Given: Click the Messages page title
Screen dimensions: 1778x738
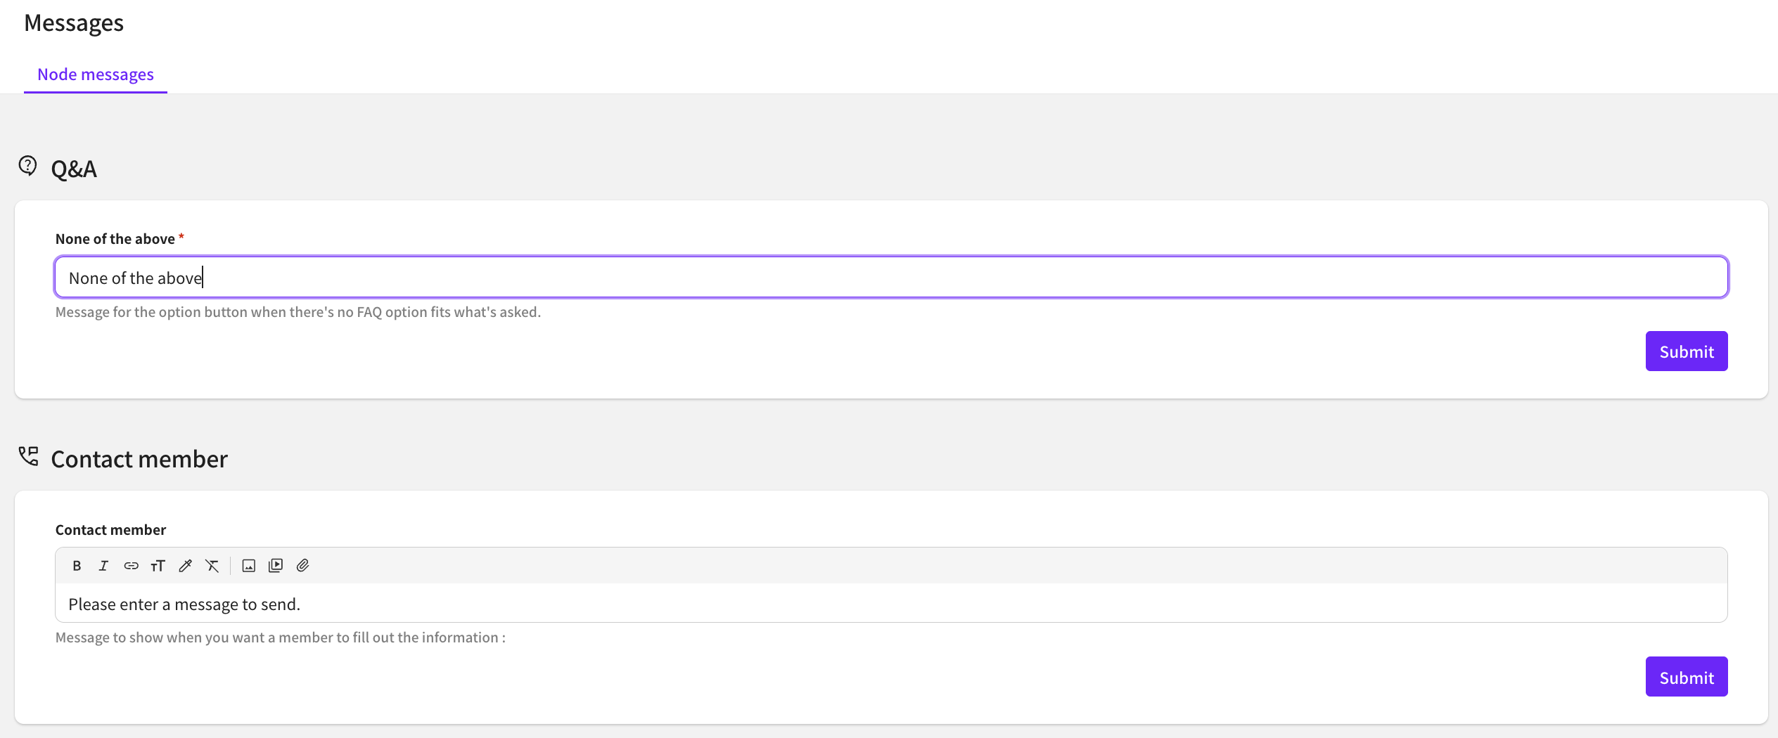Looking at the screenshot, I should (x=74, y=23).
